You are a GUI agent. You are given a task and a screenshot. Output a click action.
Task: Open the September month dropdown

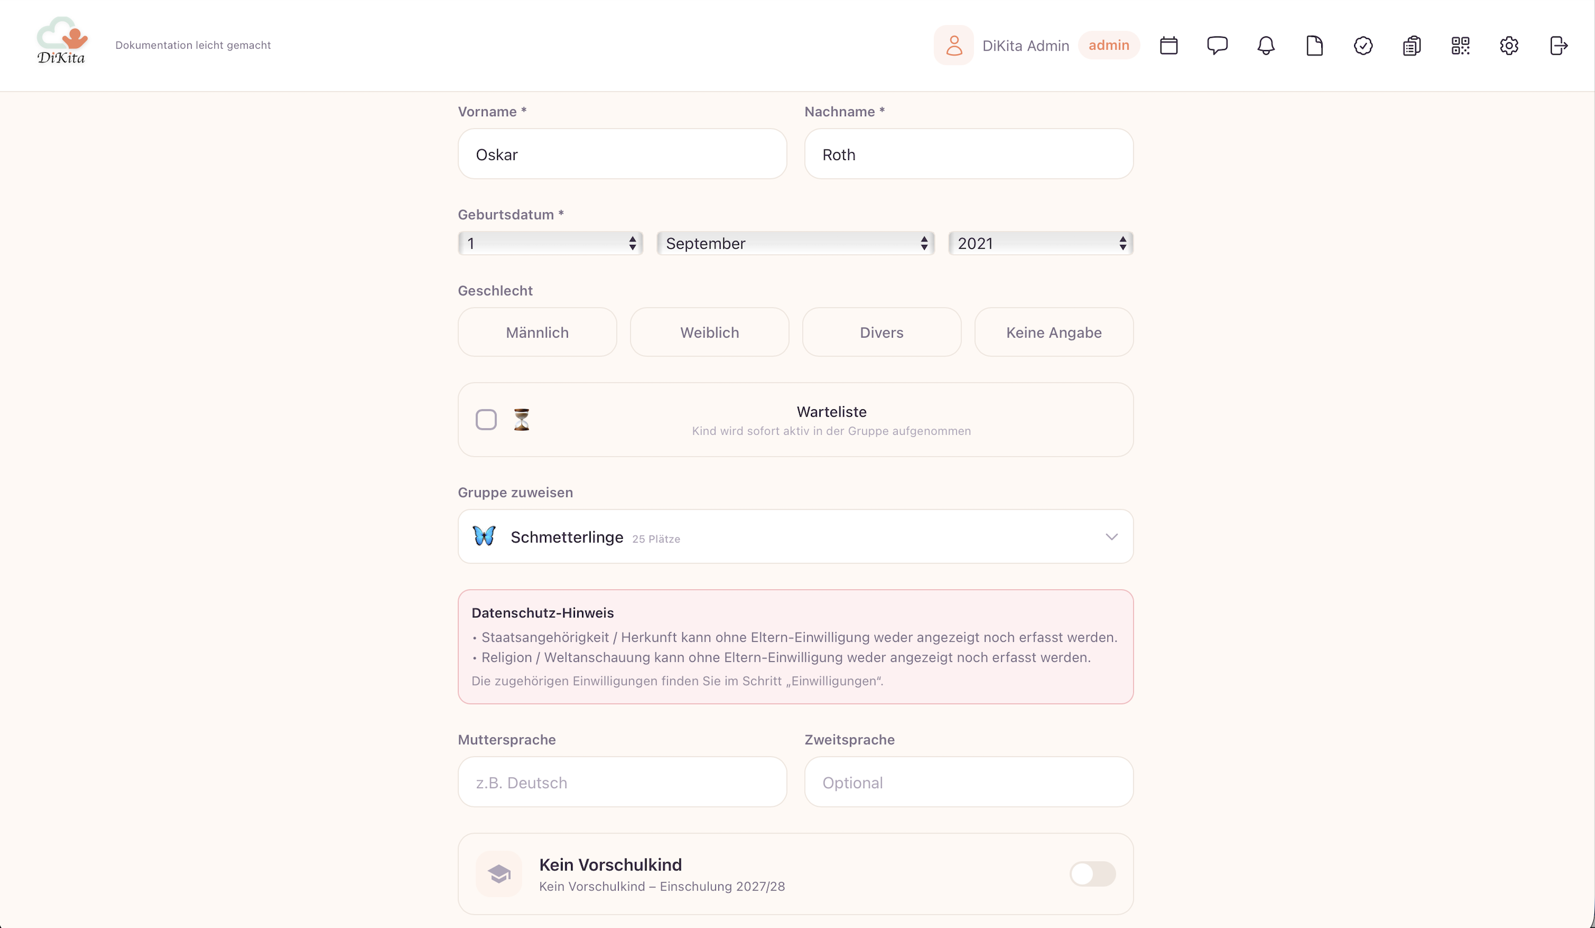pyautogui.click(x=796, y=243)
